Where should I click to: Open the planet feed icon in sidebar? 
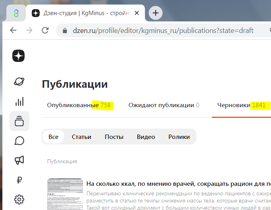[19, 81]
